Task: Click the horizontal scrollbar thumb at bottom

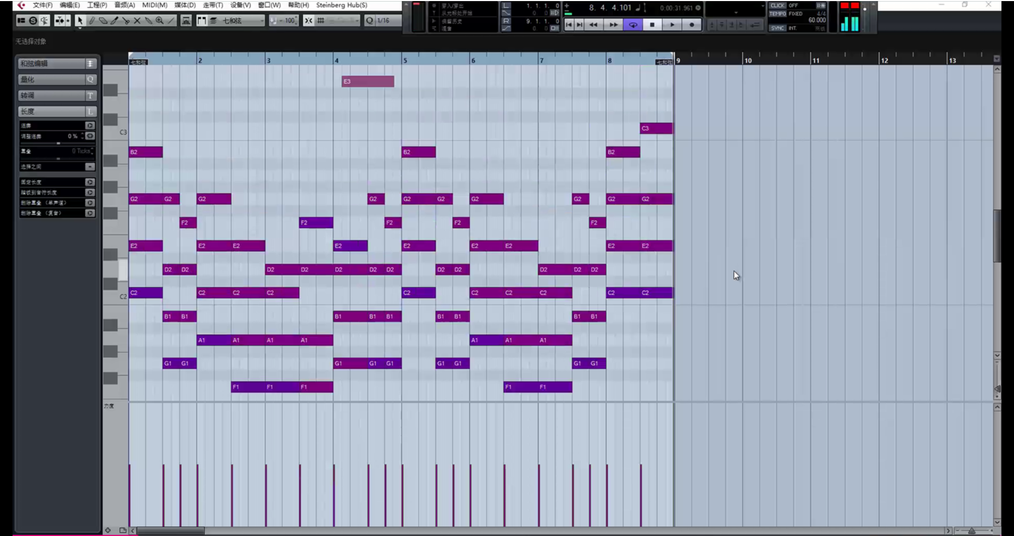Action: (171, 531)
